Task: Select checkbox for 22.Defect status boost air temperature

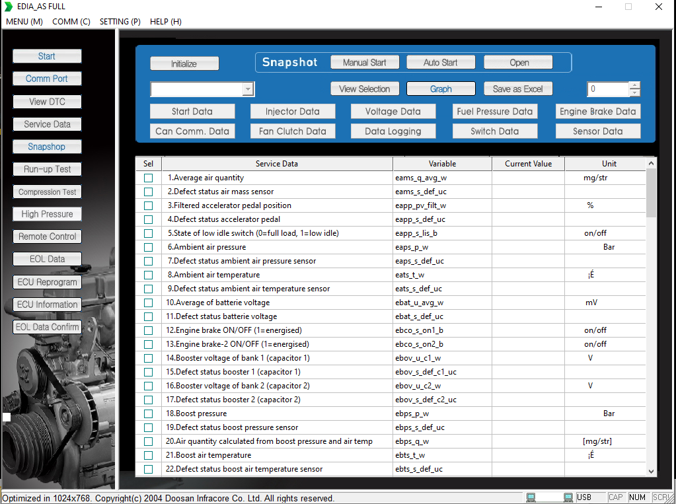Action: 148,469
